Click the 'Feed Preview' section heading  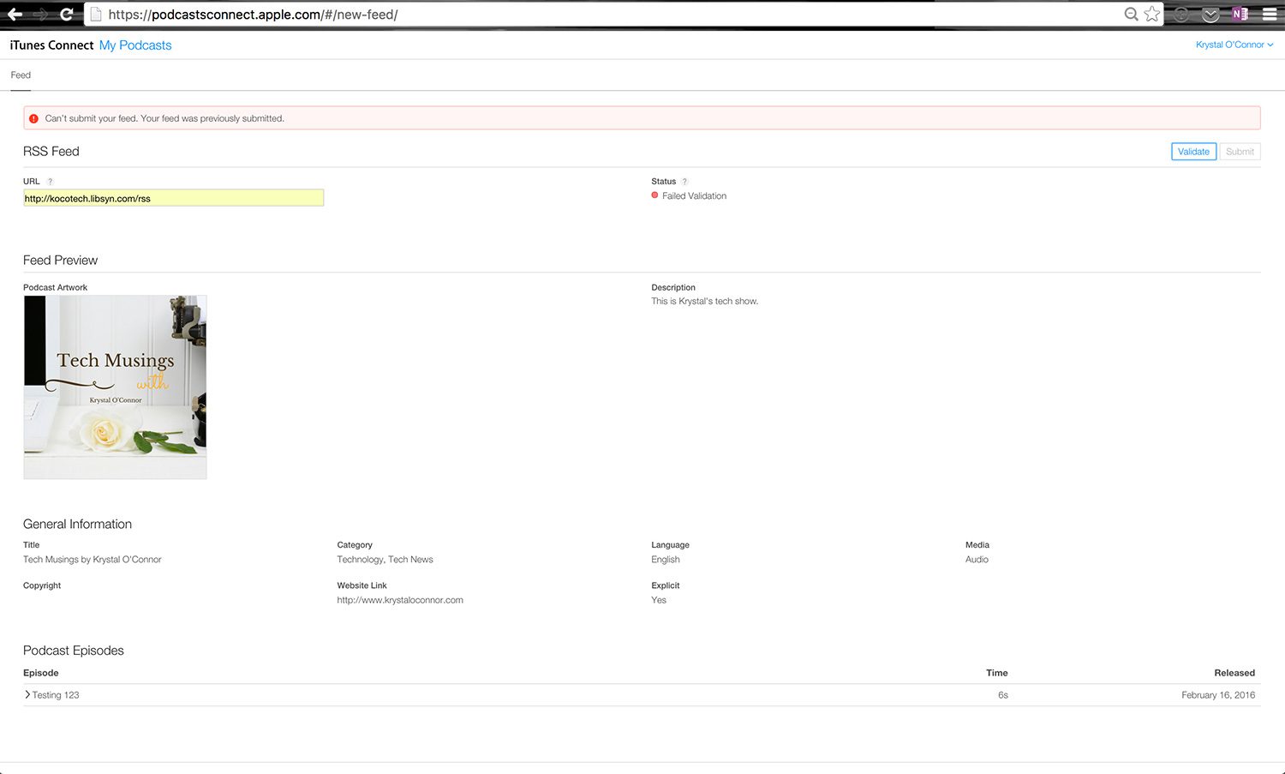[60, 261]
